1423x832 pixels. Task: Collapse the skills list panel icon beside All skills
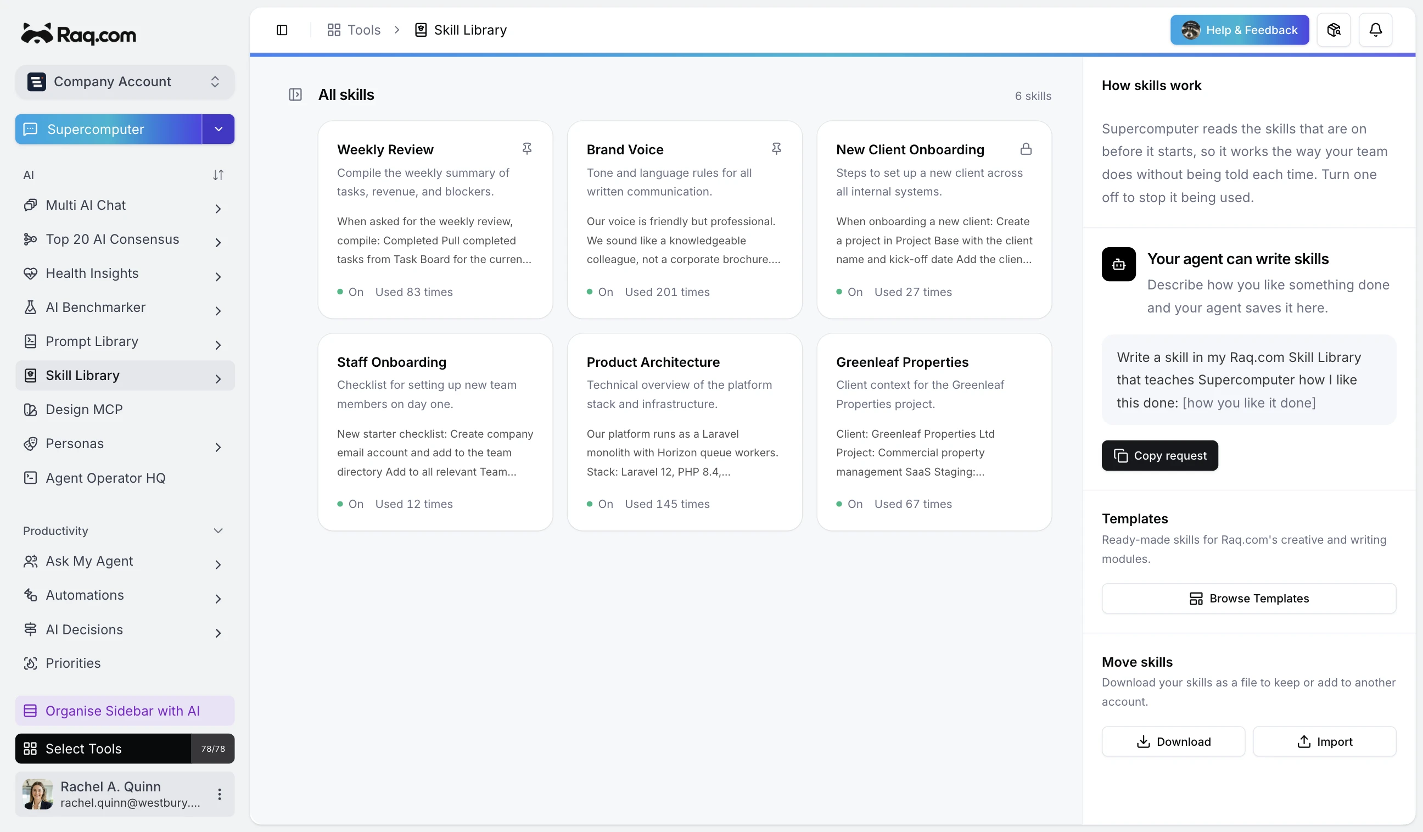pos(295,94)
